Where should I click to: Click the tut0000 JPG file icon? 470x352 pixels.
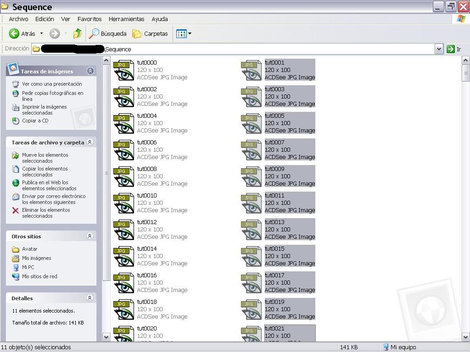[x=123, y=70]
